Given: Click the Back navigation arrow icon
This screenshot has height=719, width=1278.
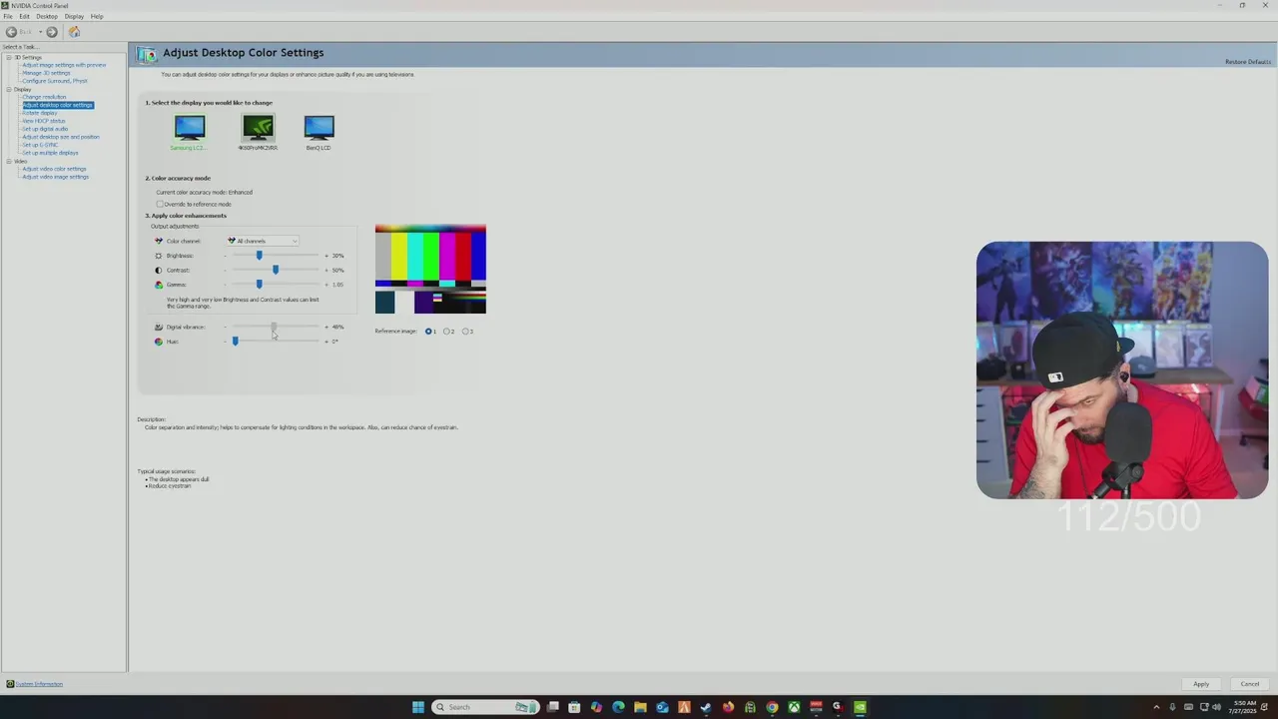Looking at the screenshot, I should 11,32.
